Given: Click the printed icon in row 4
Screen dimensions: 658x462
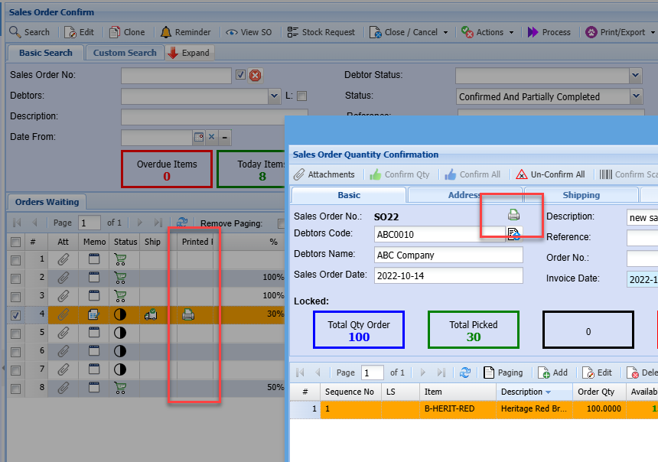Looking at the screenshot, I should point(188,314).
